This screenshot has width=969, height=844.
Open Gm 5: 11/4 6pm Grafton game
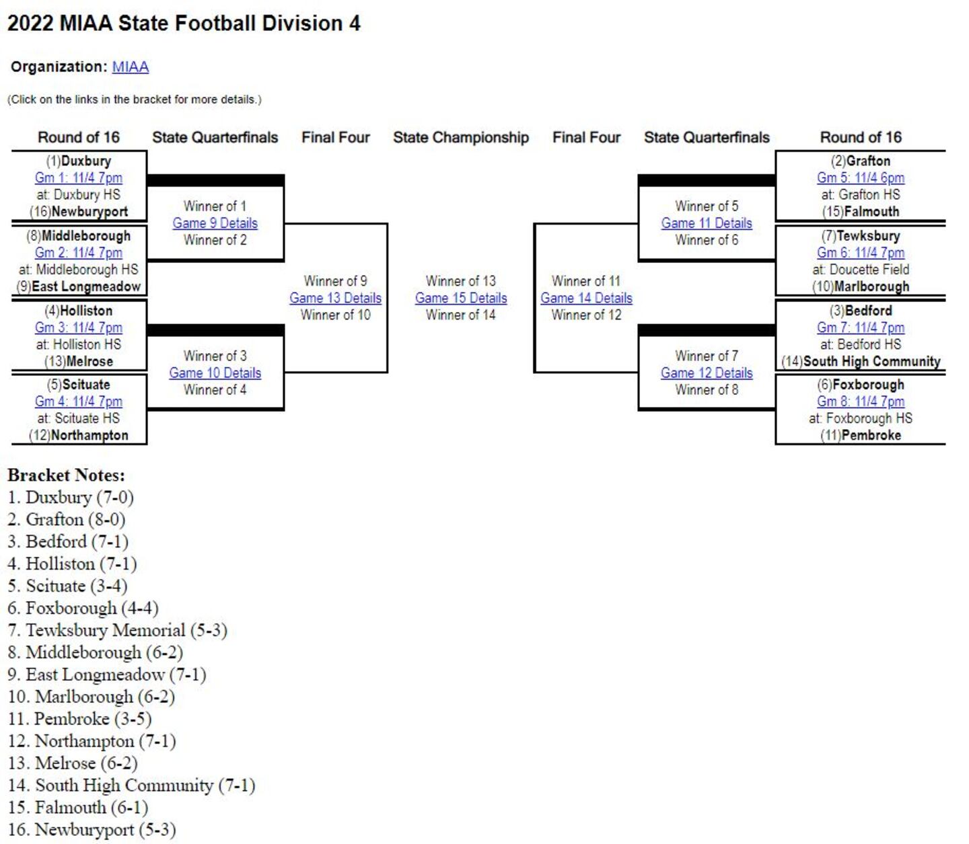tap(860, 178)
